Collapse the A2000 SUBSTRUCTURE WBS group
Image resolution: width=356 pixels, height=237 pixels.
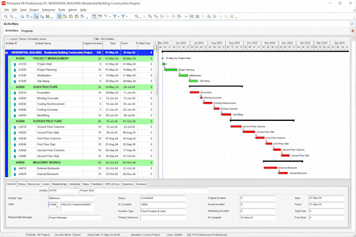click(9, 87)
